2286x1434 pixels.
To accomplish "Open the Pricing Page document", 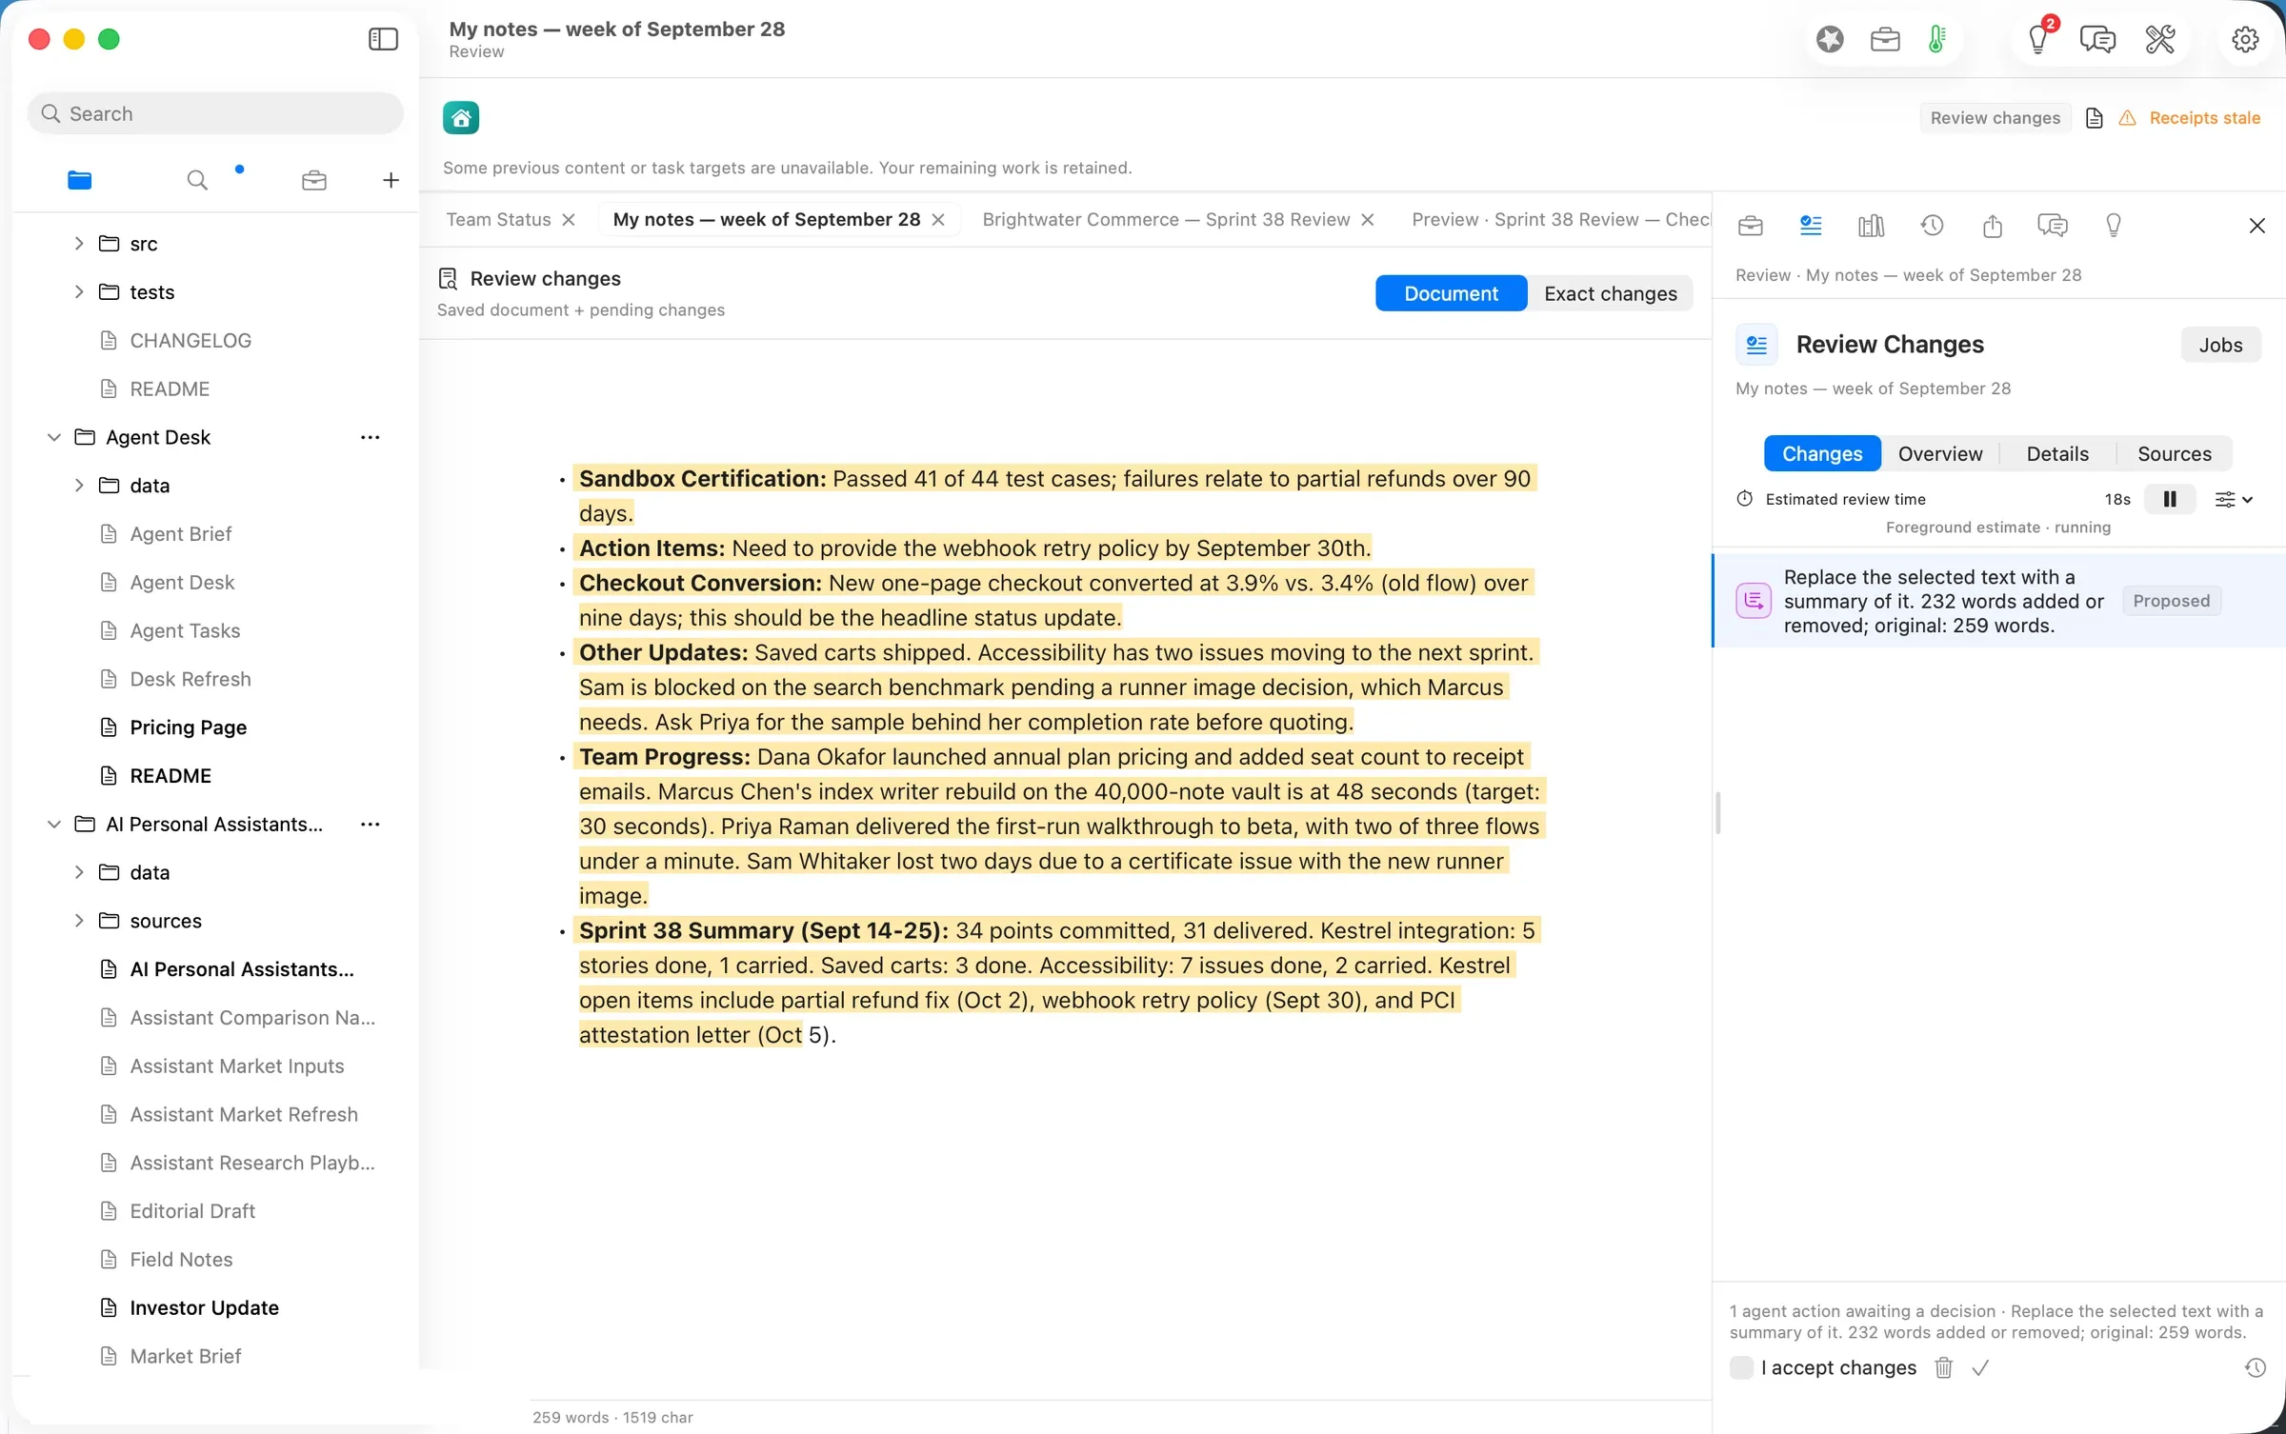I will [x=188, y=727].
